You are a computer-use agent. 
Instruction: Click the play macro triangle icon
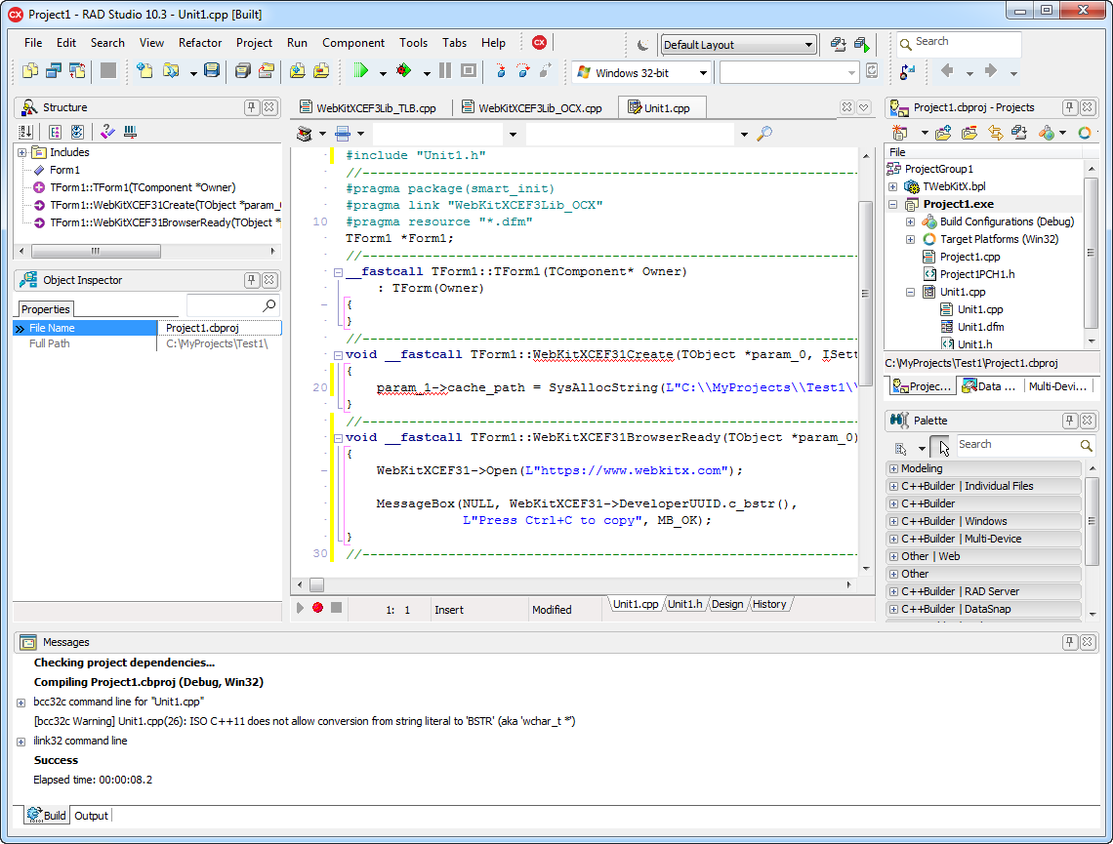coord(301,608)
